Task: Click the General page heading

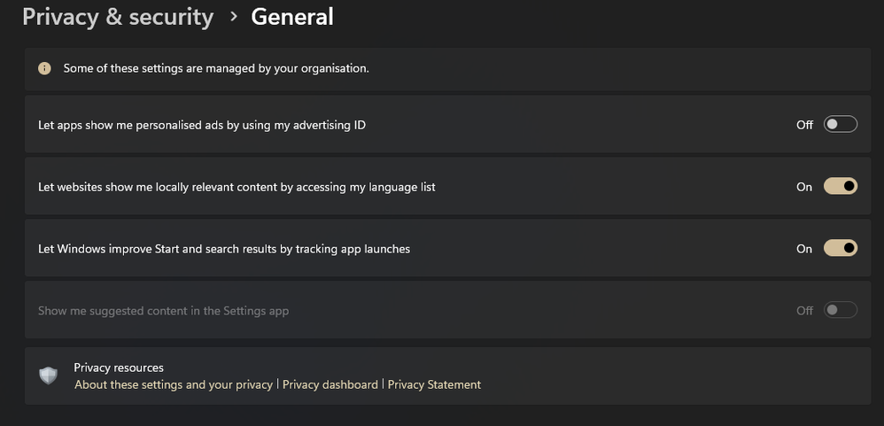Action: [x=292, y=17]
